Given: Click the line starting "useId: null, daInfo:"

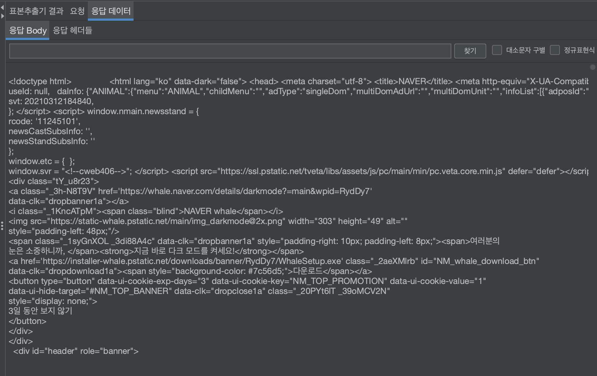Looking at the screenshot, I should 298,91.
